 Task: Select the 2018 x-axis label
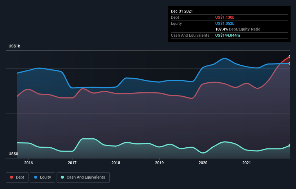[x=116, y=163]
